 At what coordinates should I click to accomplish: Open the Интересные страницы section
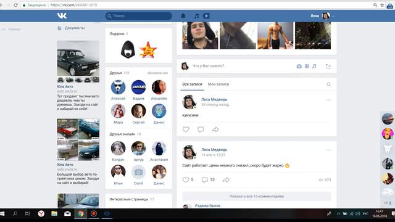click(129, 199)
